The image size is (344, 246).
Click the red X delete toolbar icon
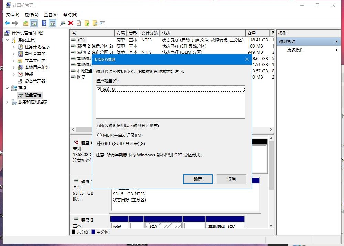point(71,23)
